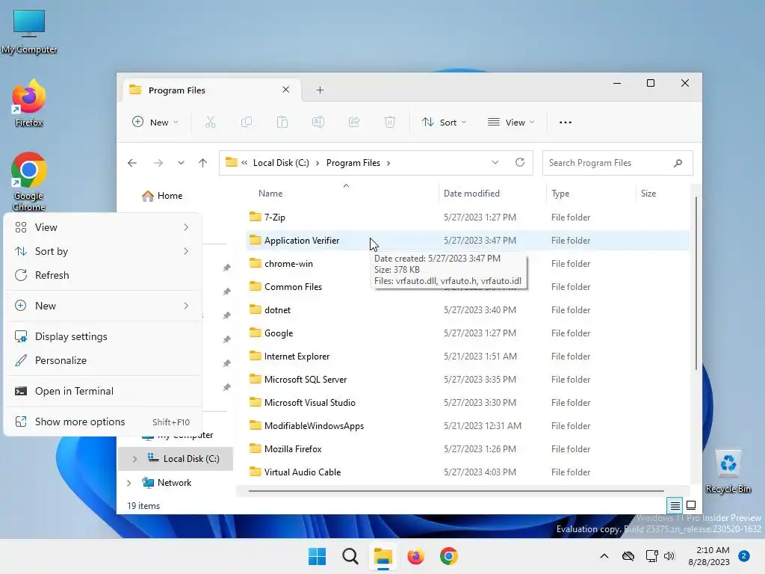Image resolution: width=765 pixels, height=574 pixels.
Task: Click the chevron after Local Disk (C:) in the address bar
Action: tap(317, 163)
